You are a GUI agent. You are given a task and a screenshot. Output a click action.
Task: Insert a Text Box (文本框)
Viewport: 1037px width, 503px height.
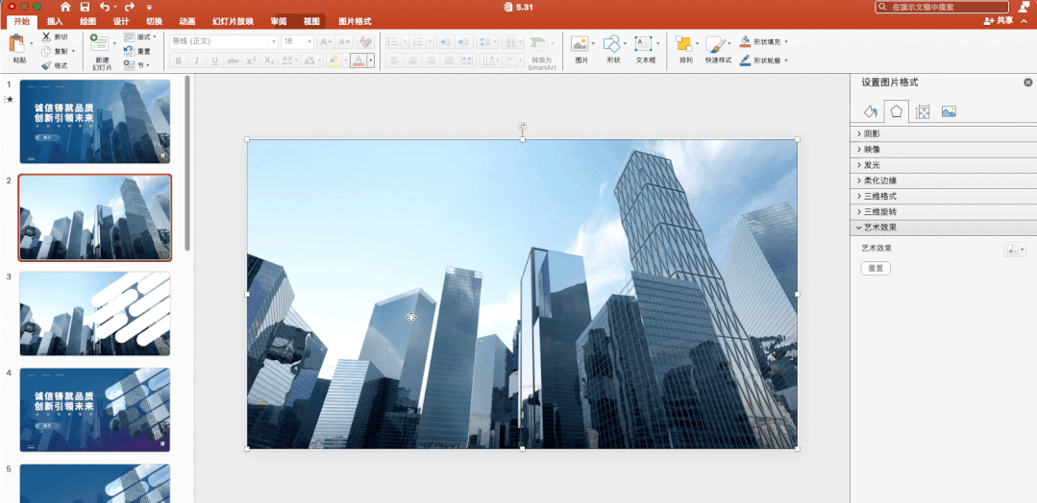(644, 44)
